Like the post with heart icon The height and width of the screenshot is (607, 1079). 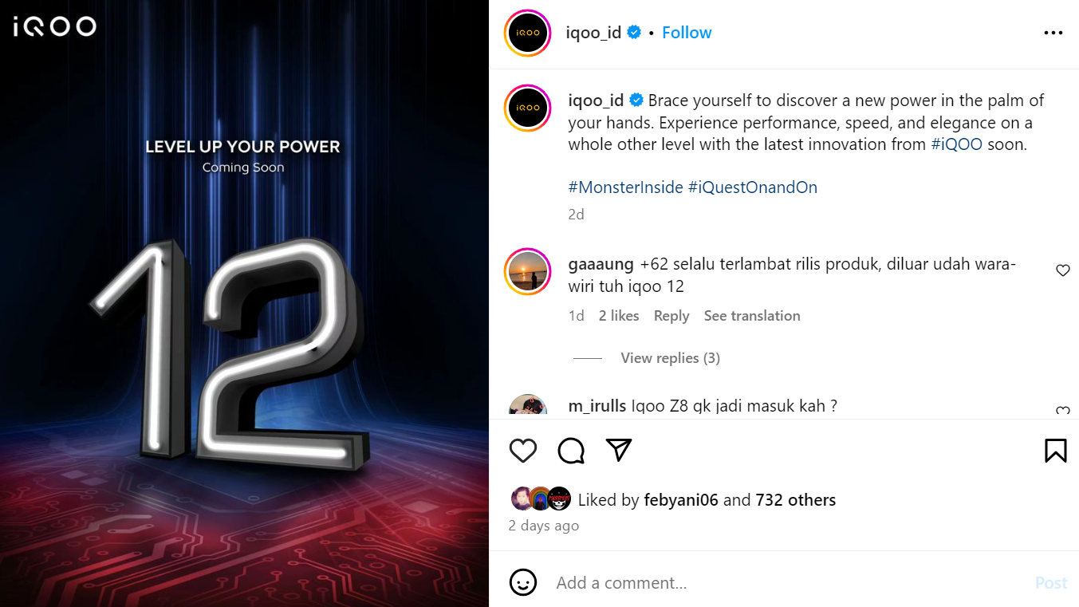pyautogui.click(x=523, y=451)
